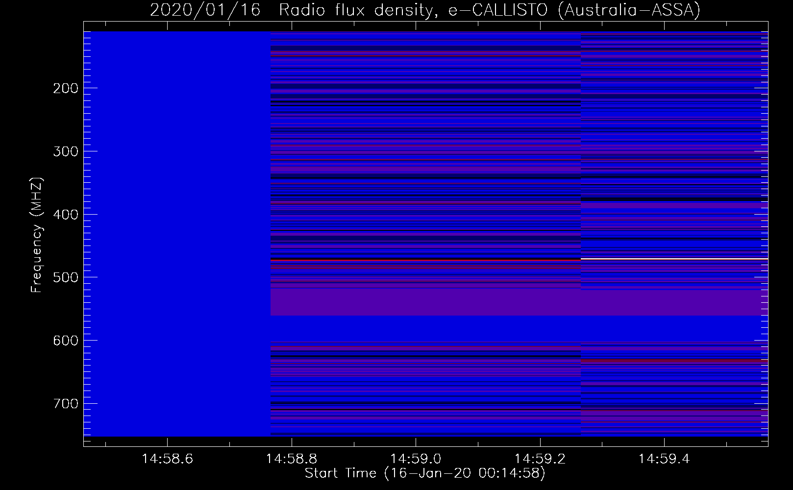Click the 14:59.2 time tick label
The height and width of the screenshot is (490, 793).
point(540,459)
